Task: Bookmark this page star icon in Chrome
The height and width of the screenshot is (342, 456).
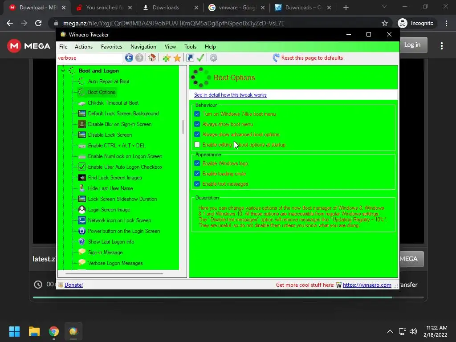Action: (384, 23)
